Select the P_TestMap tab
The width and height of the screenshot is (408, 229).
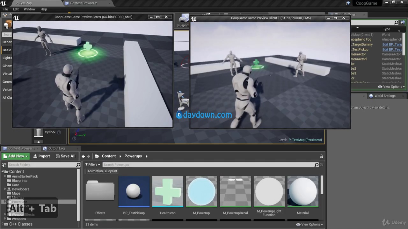(x=24, y=3)
